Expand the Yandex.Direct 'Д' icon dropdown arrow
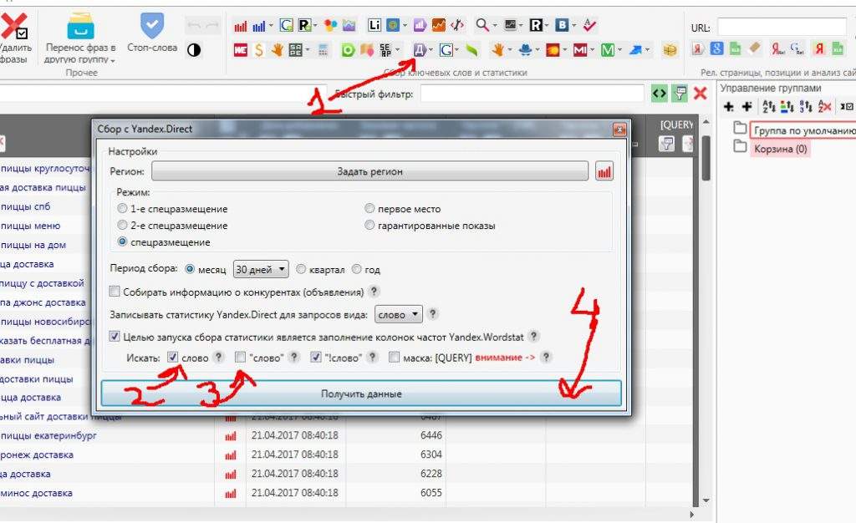The width and height of the screenshot is (856, 523). [x=431, y=50]
